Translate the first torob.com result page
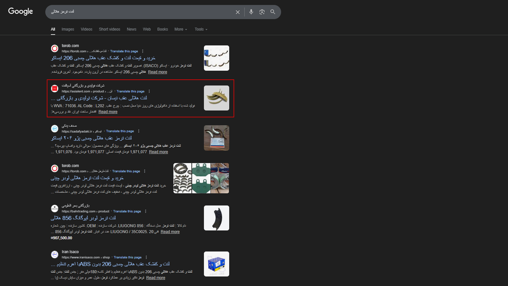The height and width of the screenshot is (286, 508). click(x=124, y=51)
